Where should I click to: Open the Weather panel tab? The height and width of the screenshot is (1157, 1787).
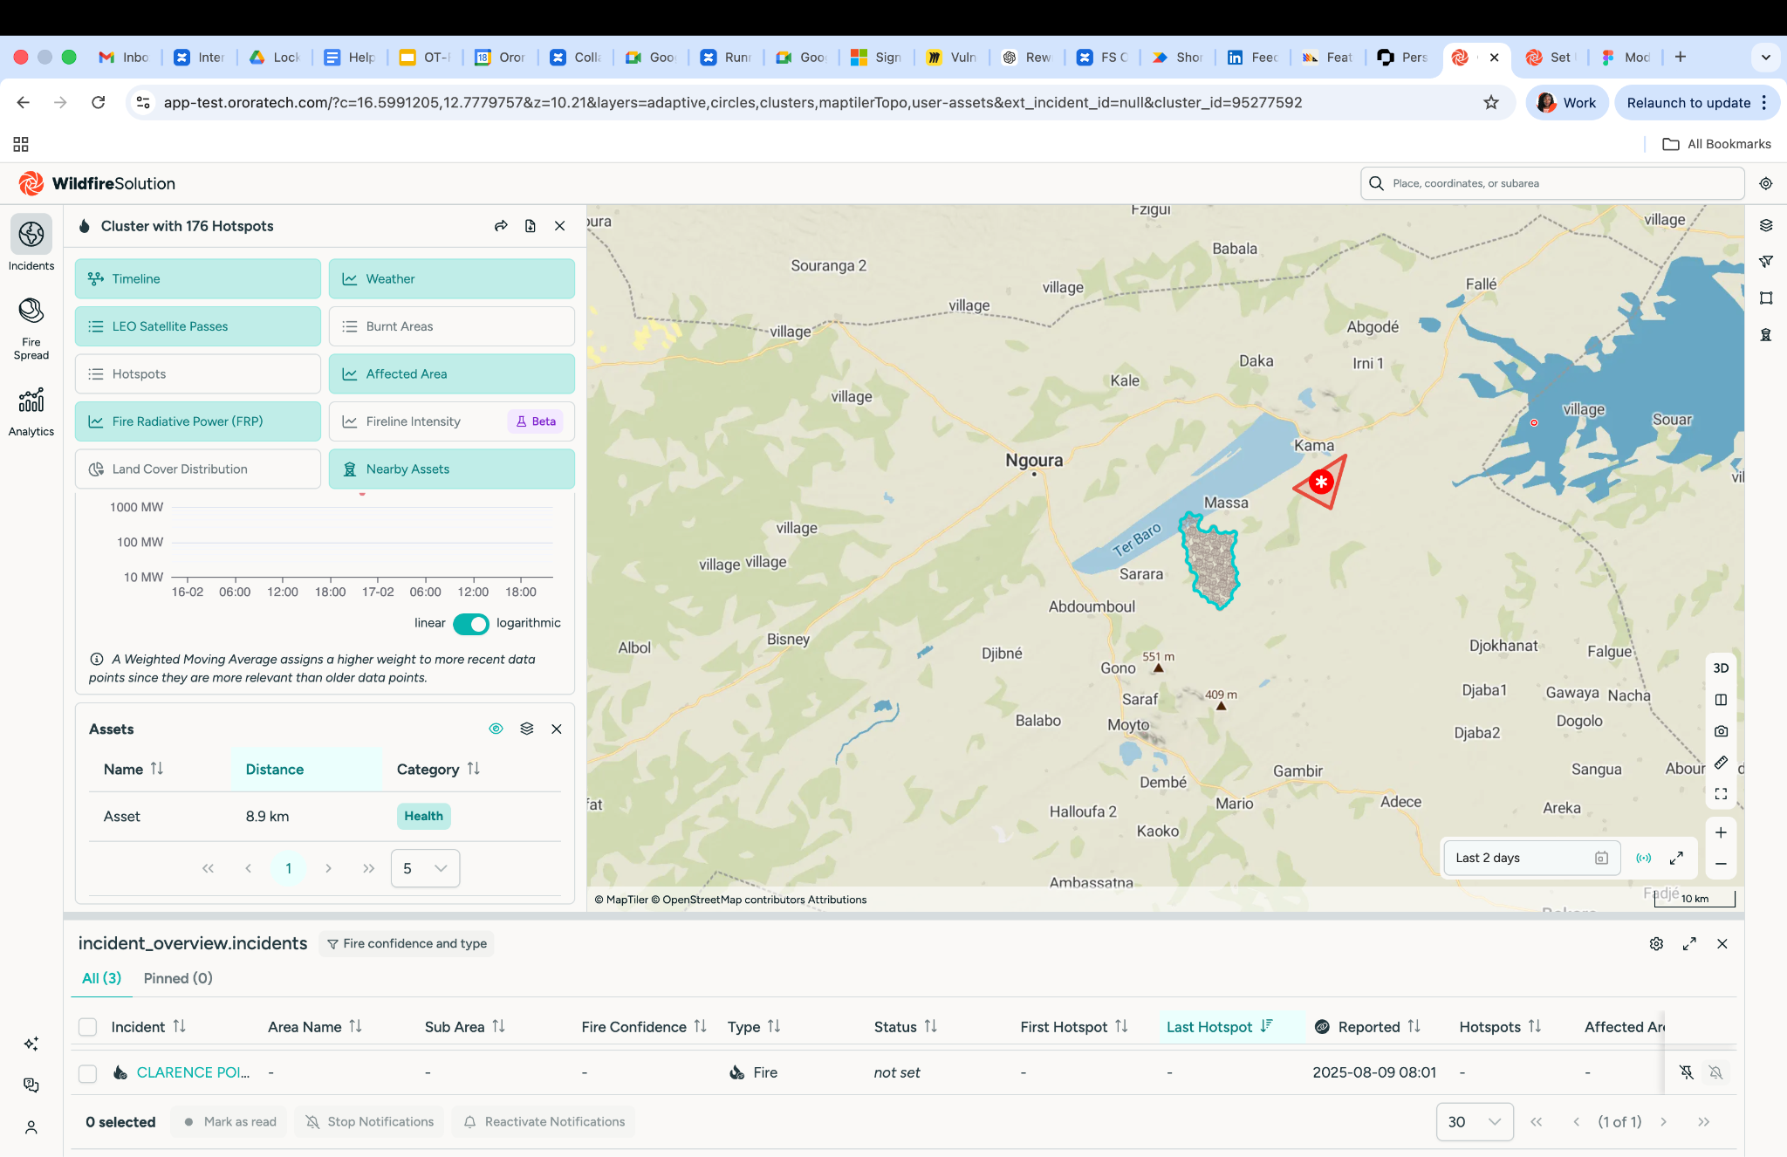tap(451, 278)
